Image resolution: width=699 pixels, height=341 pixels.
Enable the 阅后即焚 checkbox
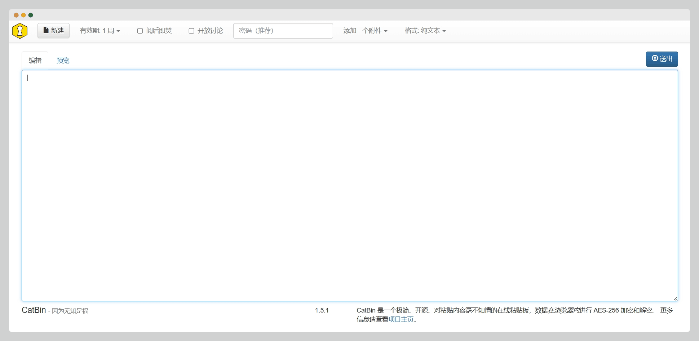click(140, 31)
